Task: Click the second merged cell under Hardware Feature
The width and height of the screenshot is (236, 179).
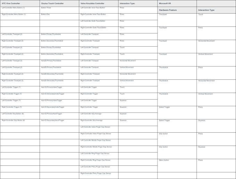Action: 177,33
